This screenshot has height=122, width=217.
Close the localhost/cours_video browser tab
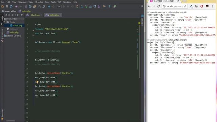tap(178, 1)
